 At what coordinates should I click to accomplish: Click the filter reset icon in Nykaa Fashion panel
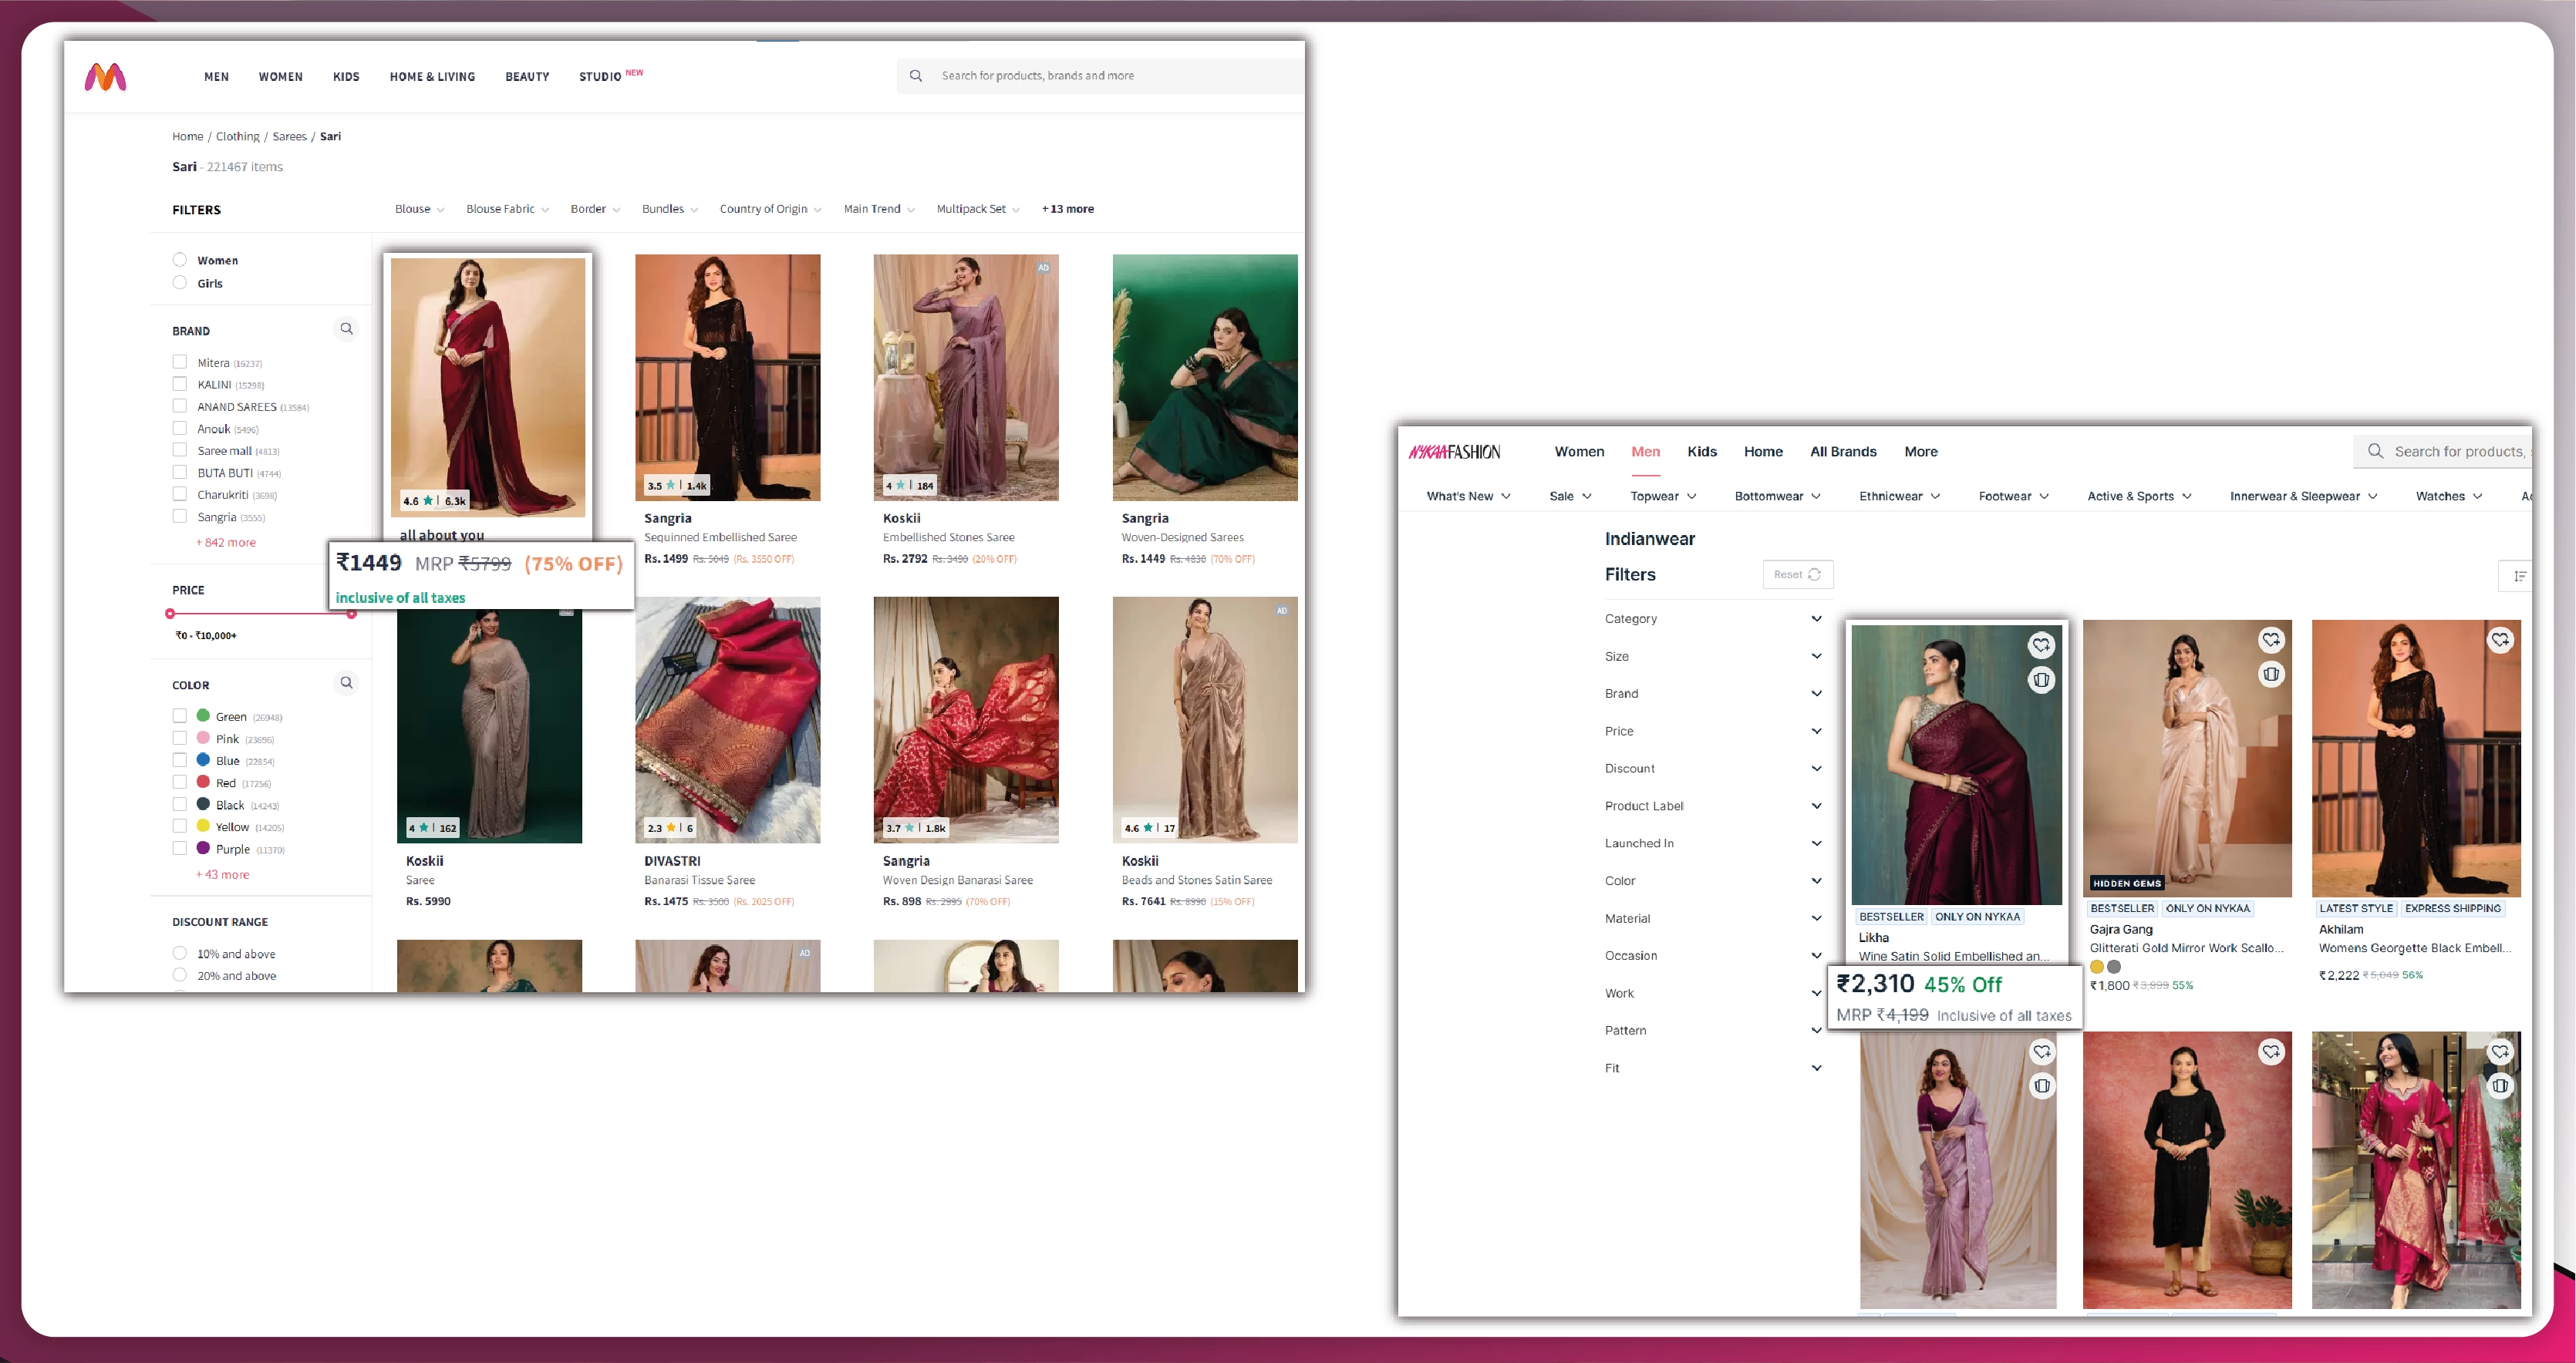click(1809, 574)
